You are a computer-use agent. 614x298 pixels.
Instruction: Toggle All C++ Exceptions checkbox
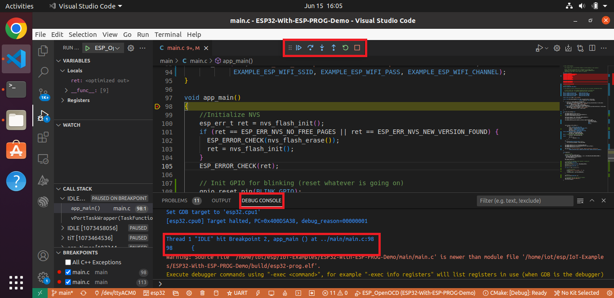[68, 262]
